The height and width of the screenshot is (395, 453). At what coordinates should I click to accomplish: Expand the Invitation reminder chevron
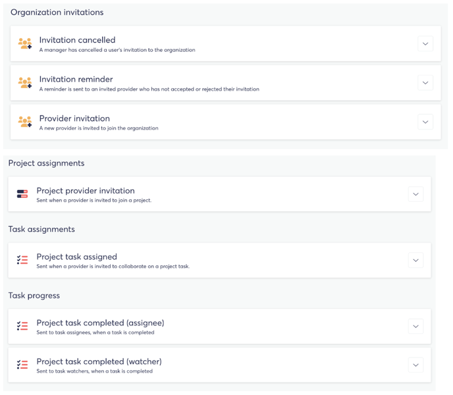425,83
